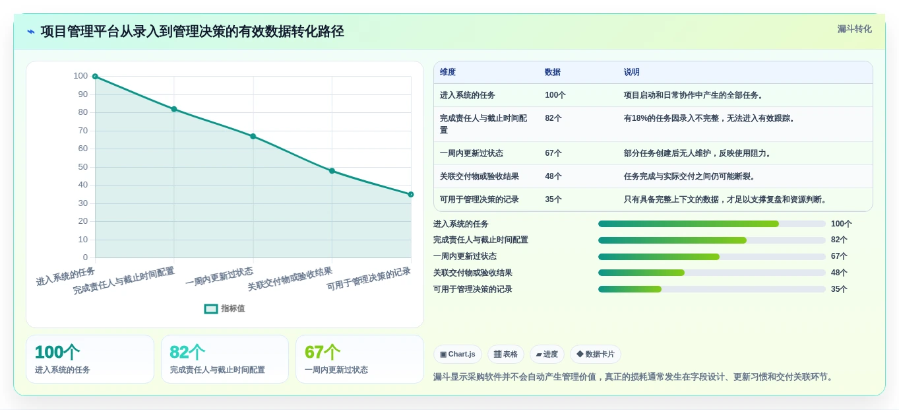Click the text 只有具备完整上下文的数据

tap(671, 199)
